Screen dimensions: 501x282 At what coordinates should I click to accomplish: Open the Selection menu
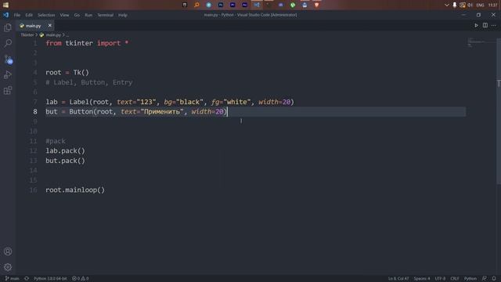pos(46,15)
